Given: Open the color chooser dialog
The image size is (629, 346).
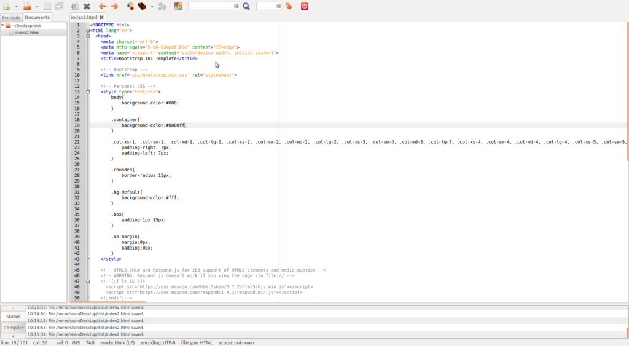Looking at the screenshot, I should [178, 6].
